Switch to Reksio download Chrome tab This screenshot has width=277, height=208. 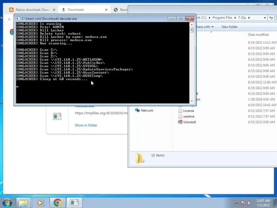pos(32,10)
